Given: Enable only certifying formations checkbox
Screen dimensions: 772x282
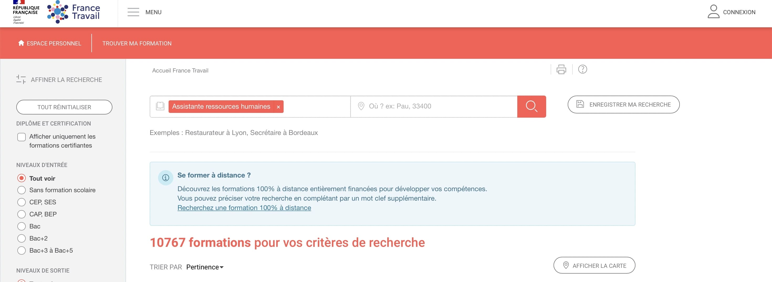Looking at the screenshot, I should [x=22, y=137].
